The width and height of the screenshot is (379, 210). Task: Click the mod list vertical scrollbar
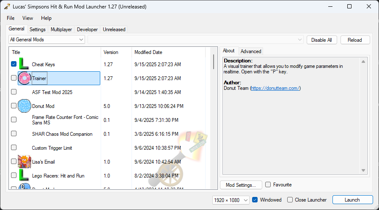coord(214,62)
